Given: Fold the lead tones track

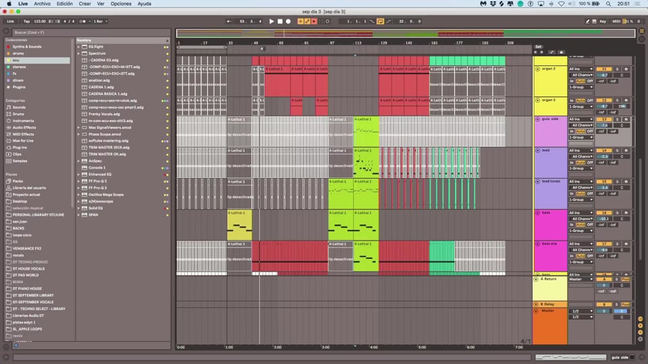Looking at the screenshot, I should [x=538, y=181].
